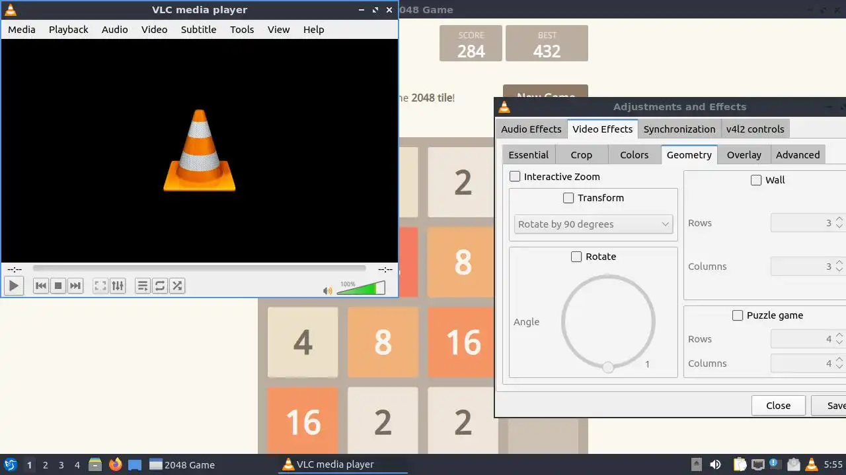Viewport: 846px width, 475px height.
Task: Launch Firefox from the taskbar
Action: click(x=115, y=464)
